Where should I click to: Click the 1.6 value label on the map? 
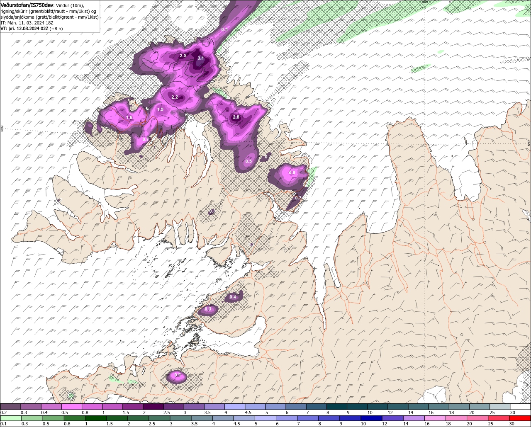coord(129,118)
